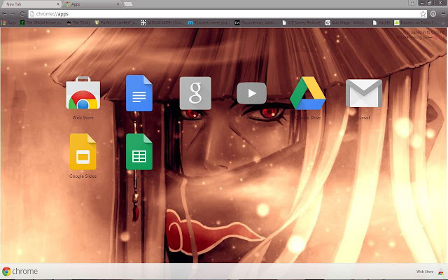Open the Documentary Addict bookmark
Viewport: 448px width, 280px height.
[x=255, y=22]
